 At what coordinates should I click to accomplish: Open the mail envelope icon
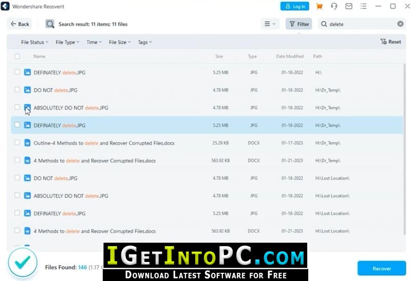(349, 6)
